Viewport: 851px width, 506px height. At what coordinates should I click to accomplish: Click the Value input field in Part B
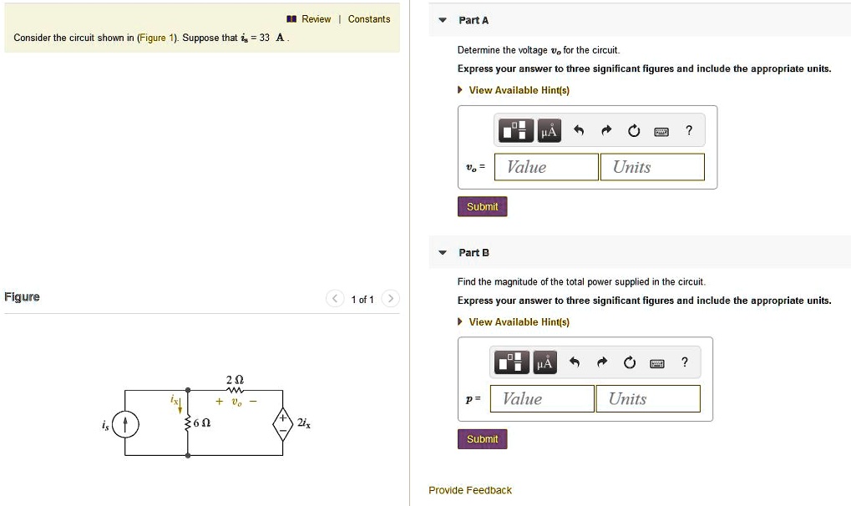pyautogui.click(x=541, y=398)
